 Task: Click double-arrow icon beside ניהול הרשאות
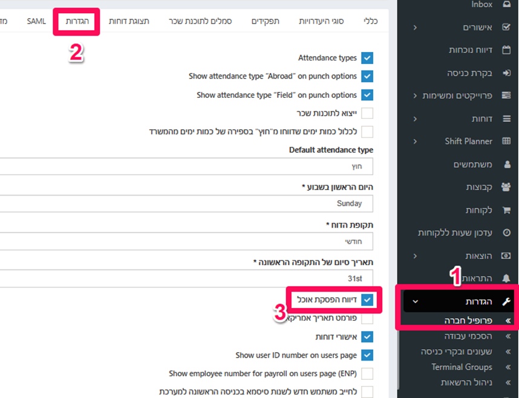click(x=508, y=382)
